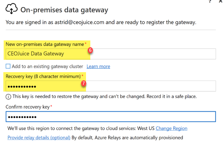Click the On-premises data gateway title text
The width and height of the screenshot is (224, 143).
click(x=64, y=10)
